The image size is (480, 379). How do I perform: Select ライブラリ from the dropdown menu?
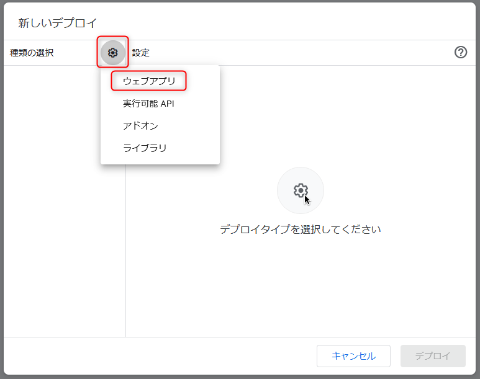pyautogui.click(x=145, y=148)
